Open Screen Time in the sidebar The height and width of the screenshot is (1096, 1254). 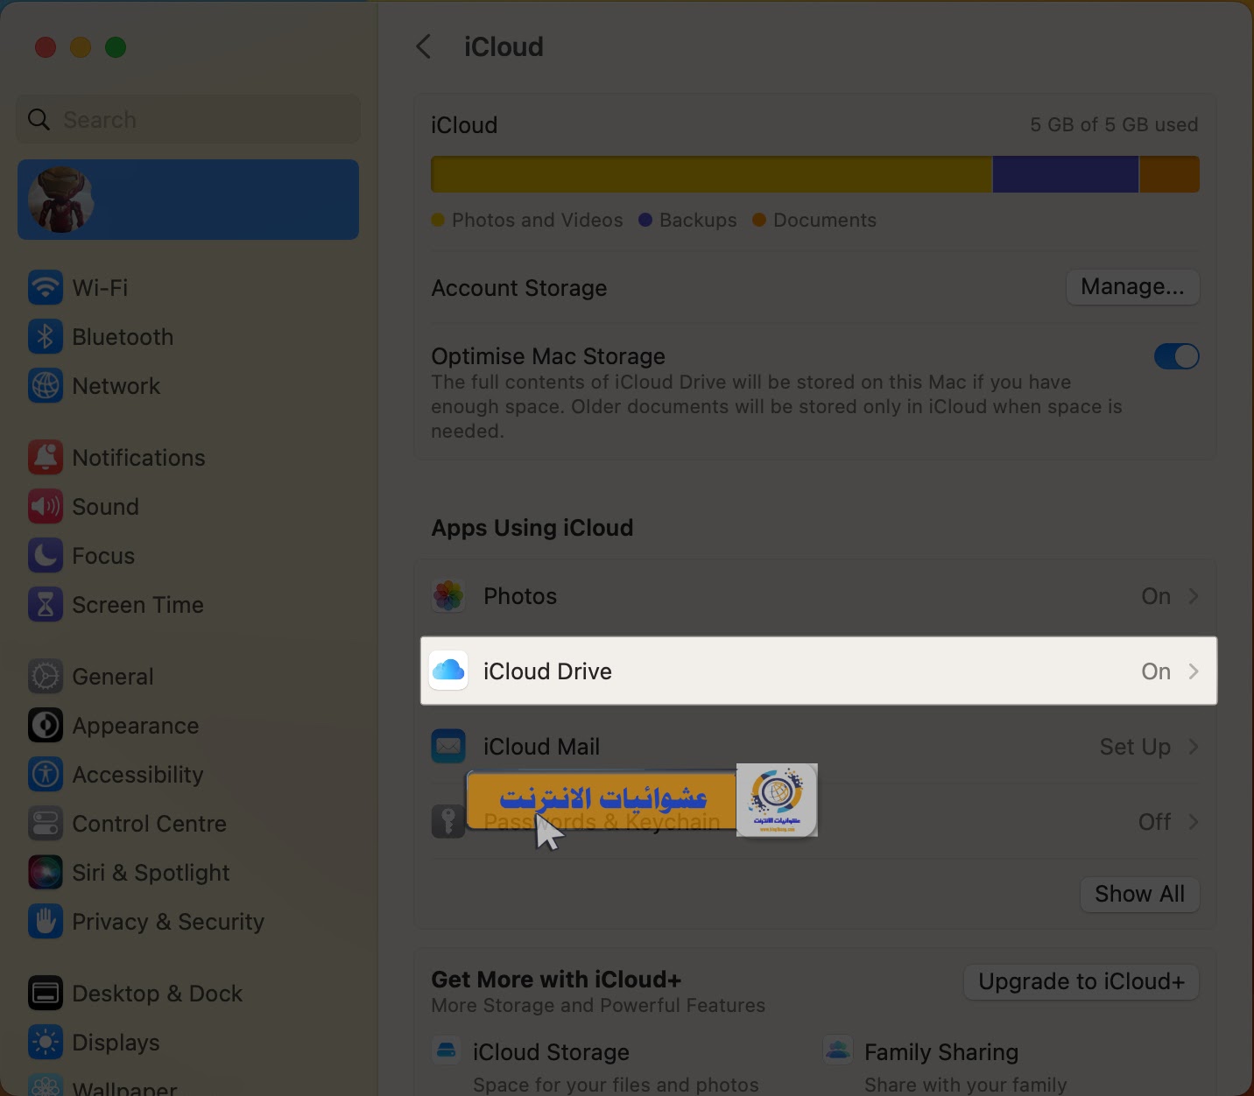(188, 604)
